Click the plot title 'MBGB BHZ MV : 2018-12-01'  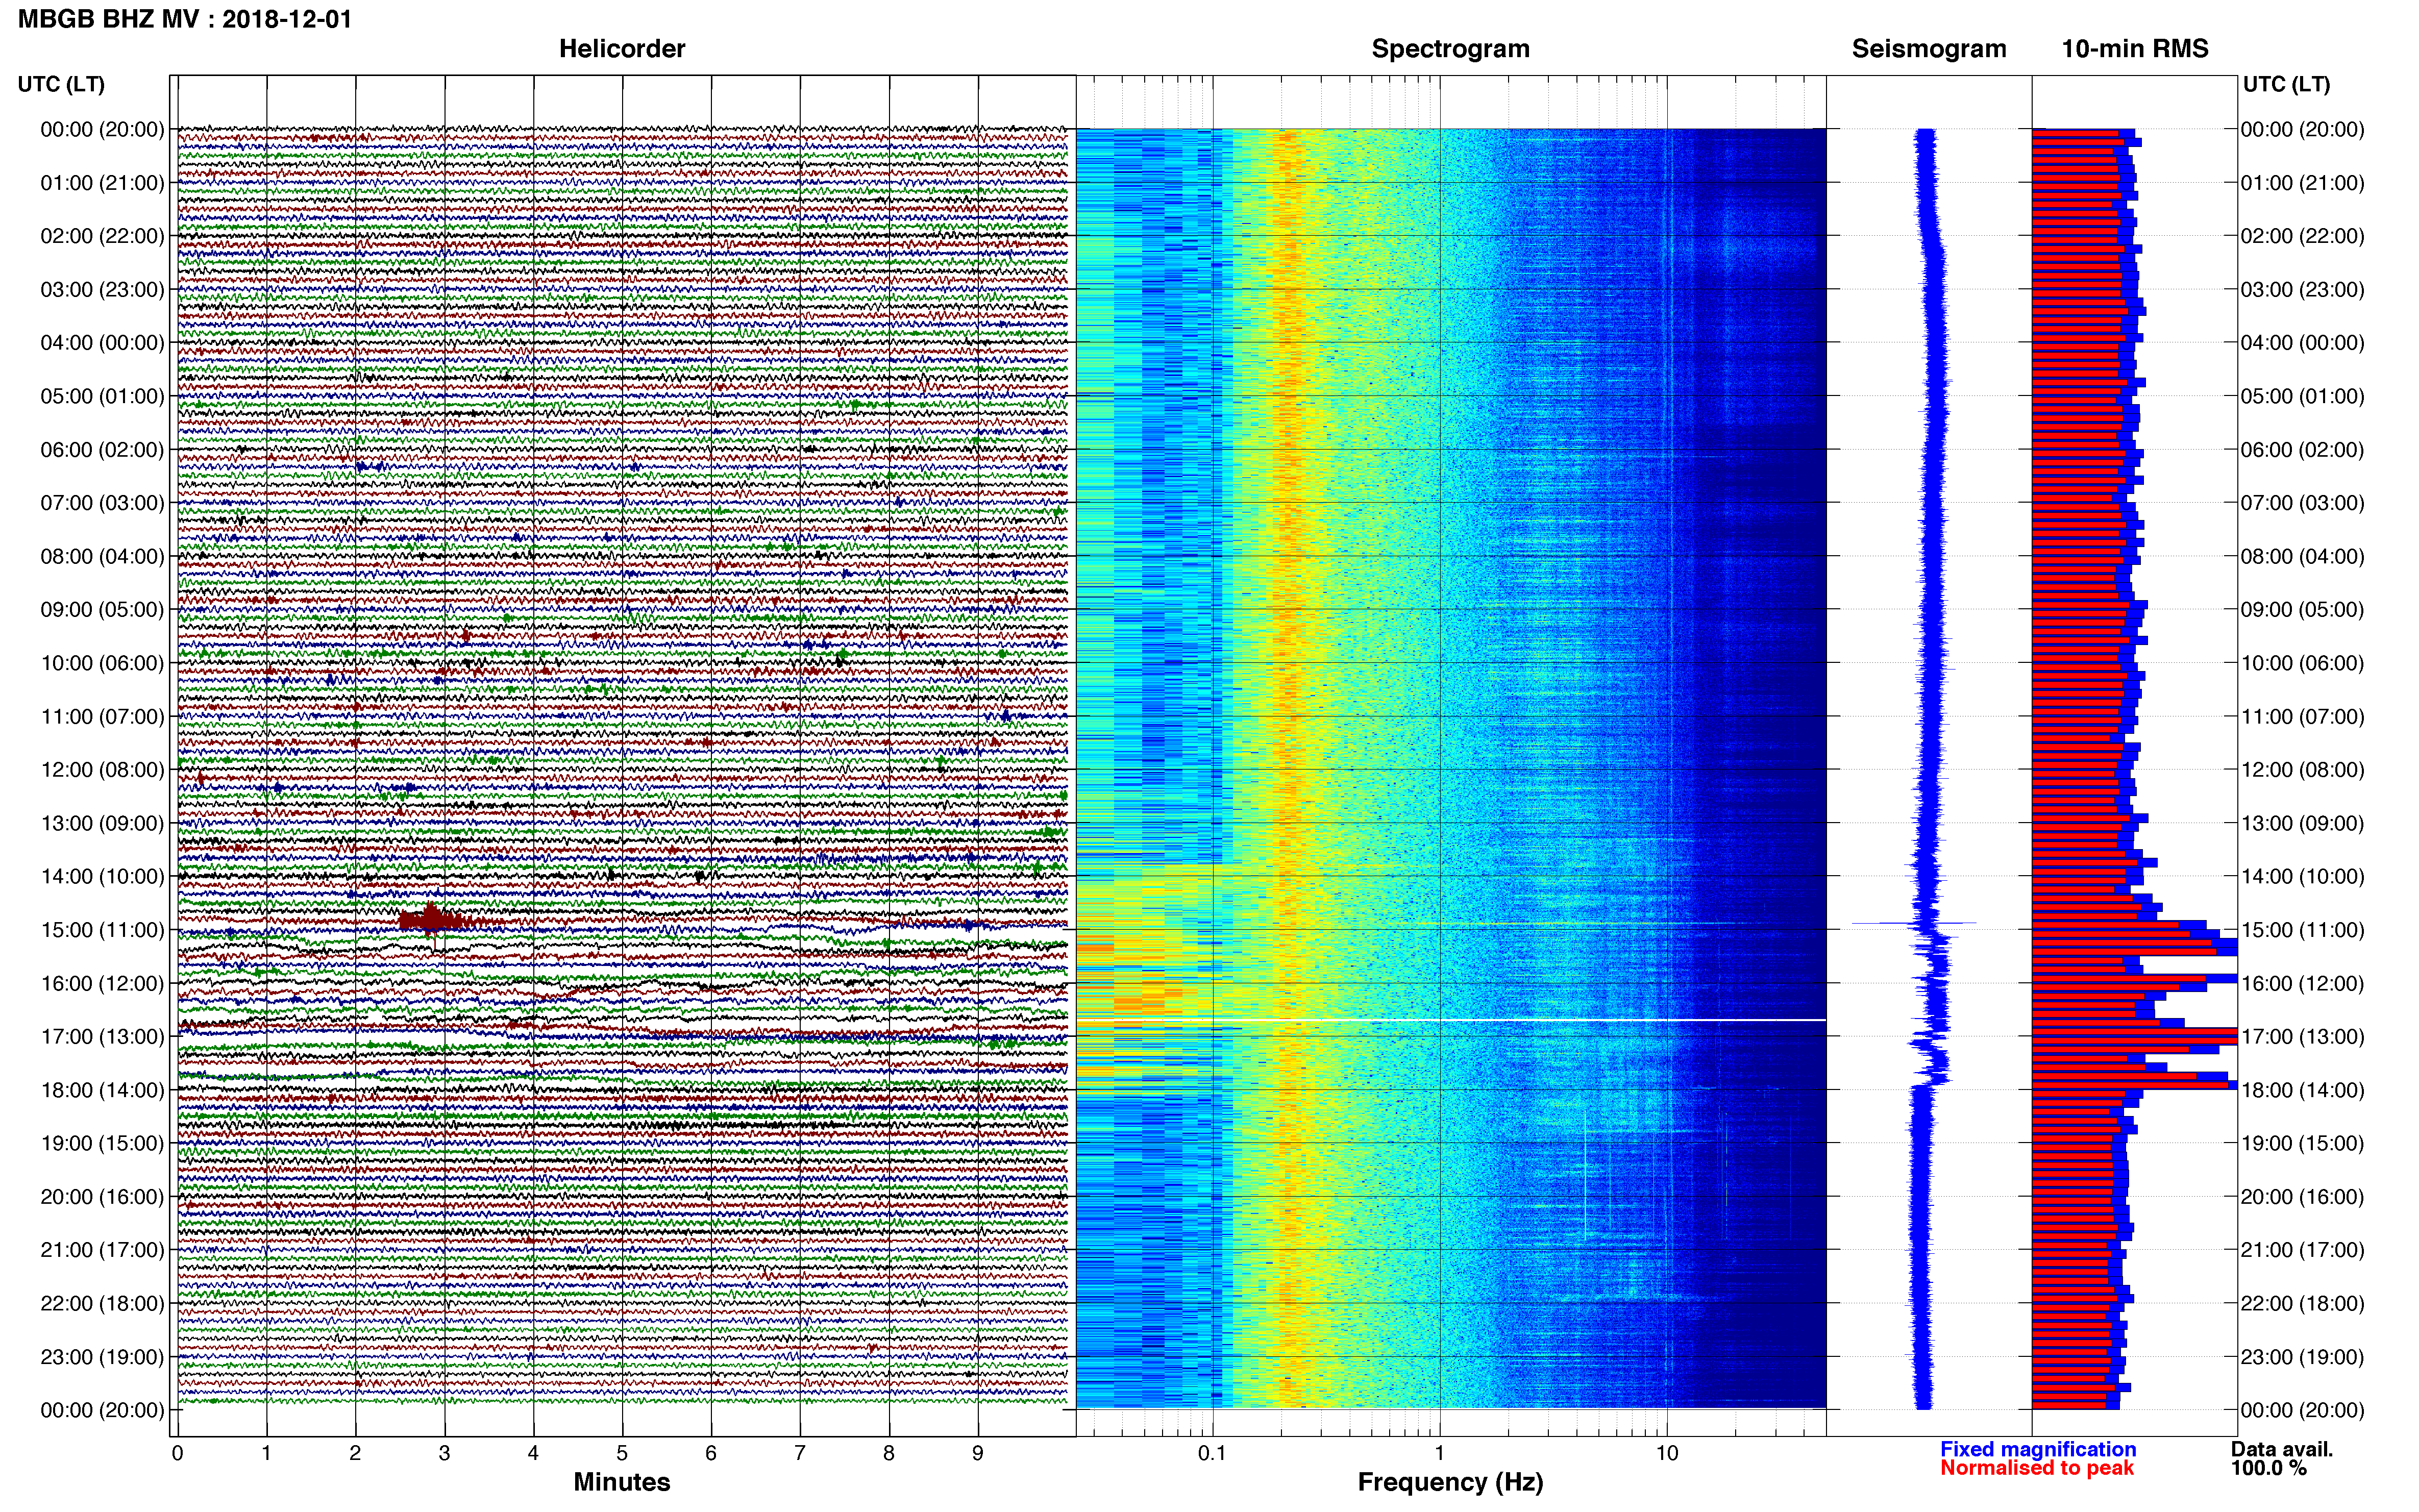coord(185,19)
